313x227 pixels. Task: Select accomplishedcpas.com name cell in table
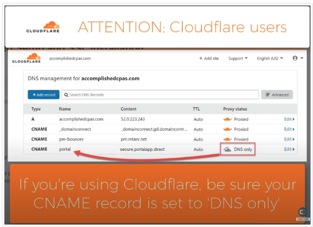pyautogui.click(x=81, y=119)
